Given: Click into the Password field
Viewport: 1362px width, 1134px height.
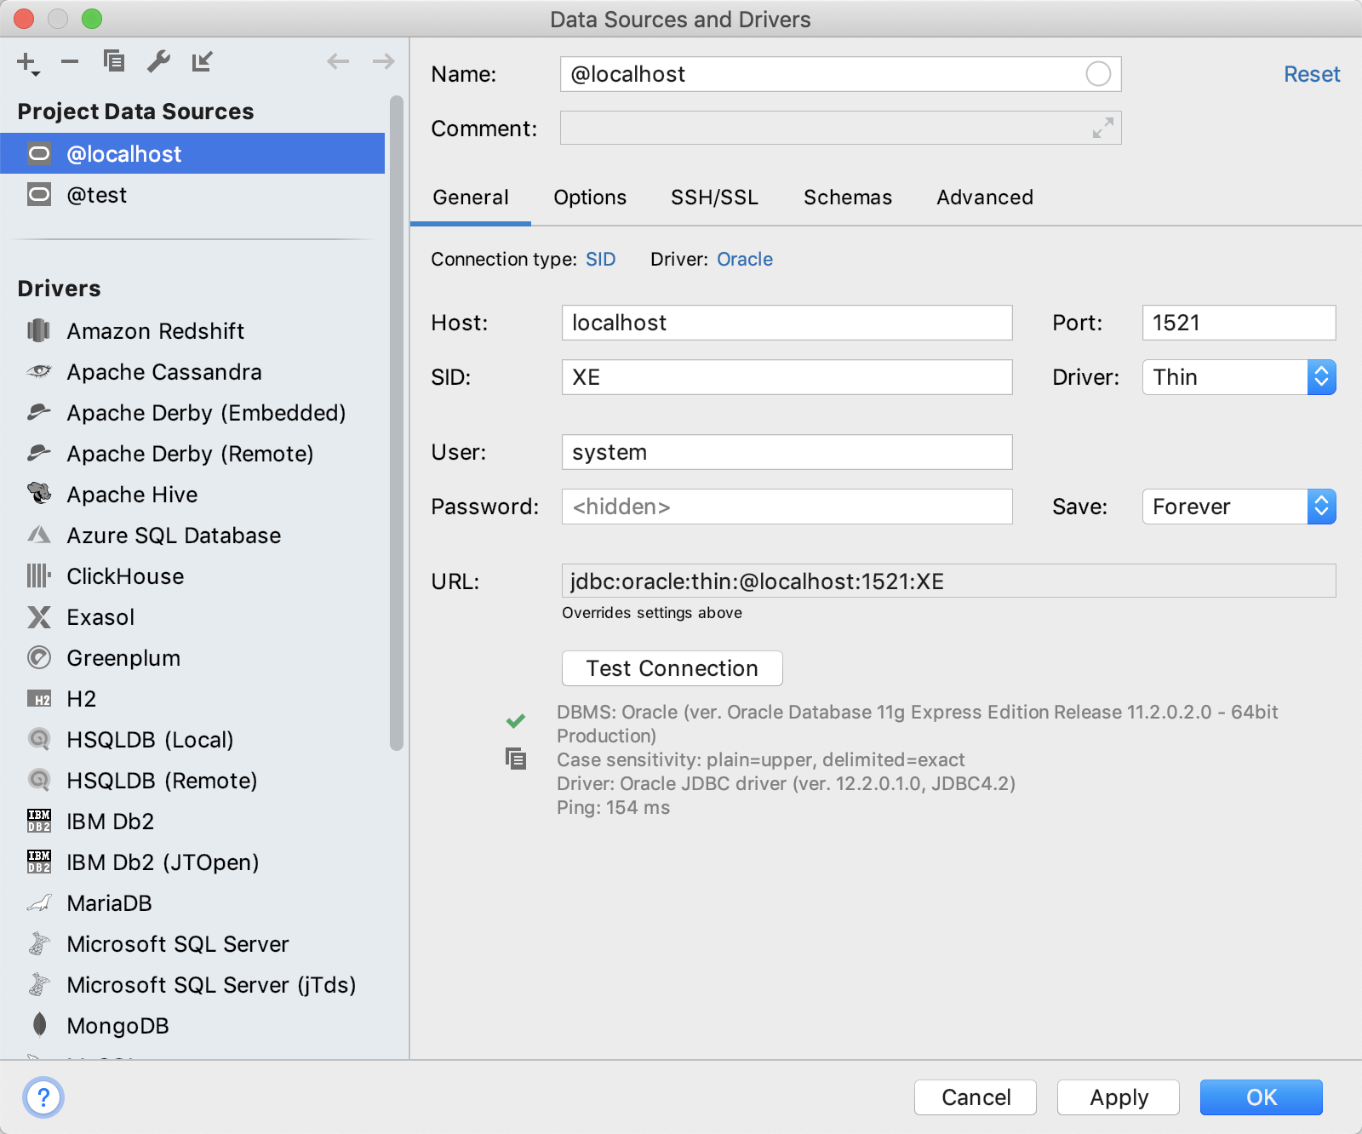Looking at the screenshot, I should click(x=787, y=507).
